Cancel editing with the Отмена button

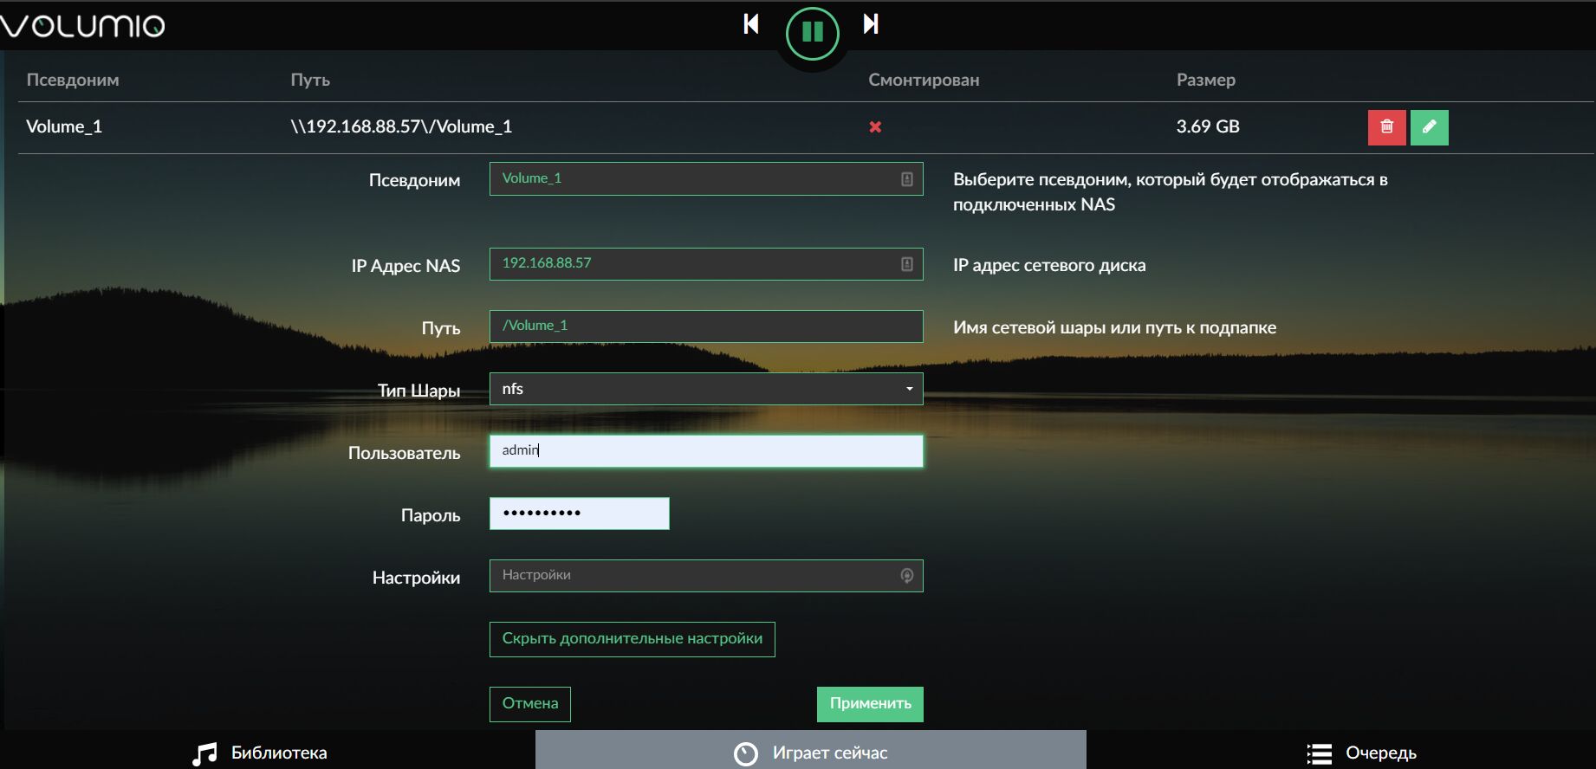pyautogui.click(x=529, y=704)
